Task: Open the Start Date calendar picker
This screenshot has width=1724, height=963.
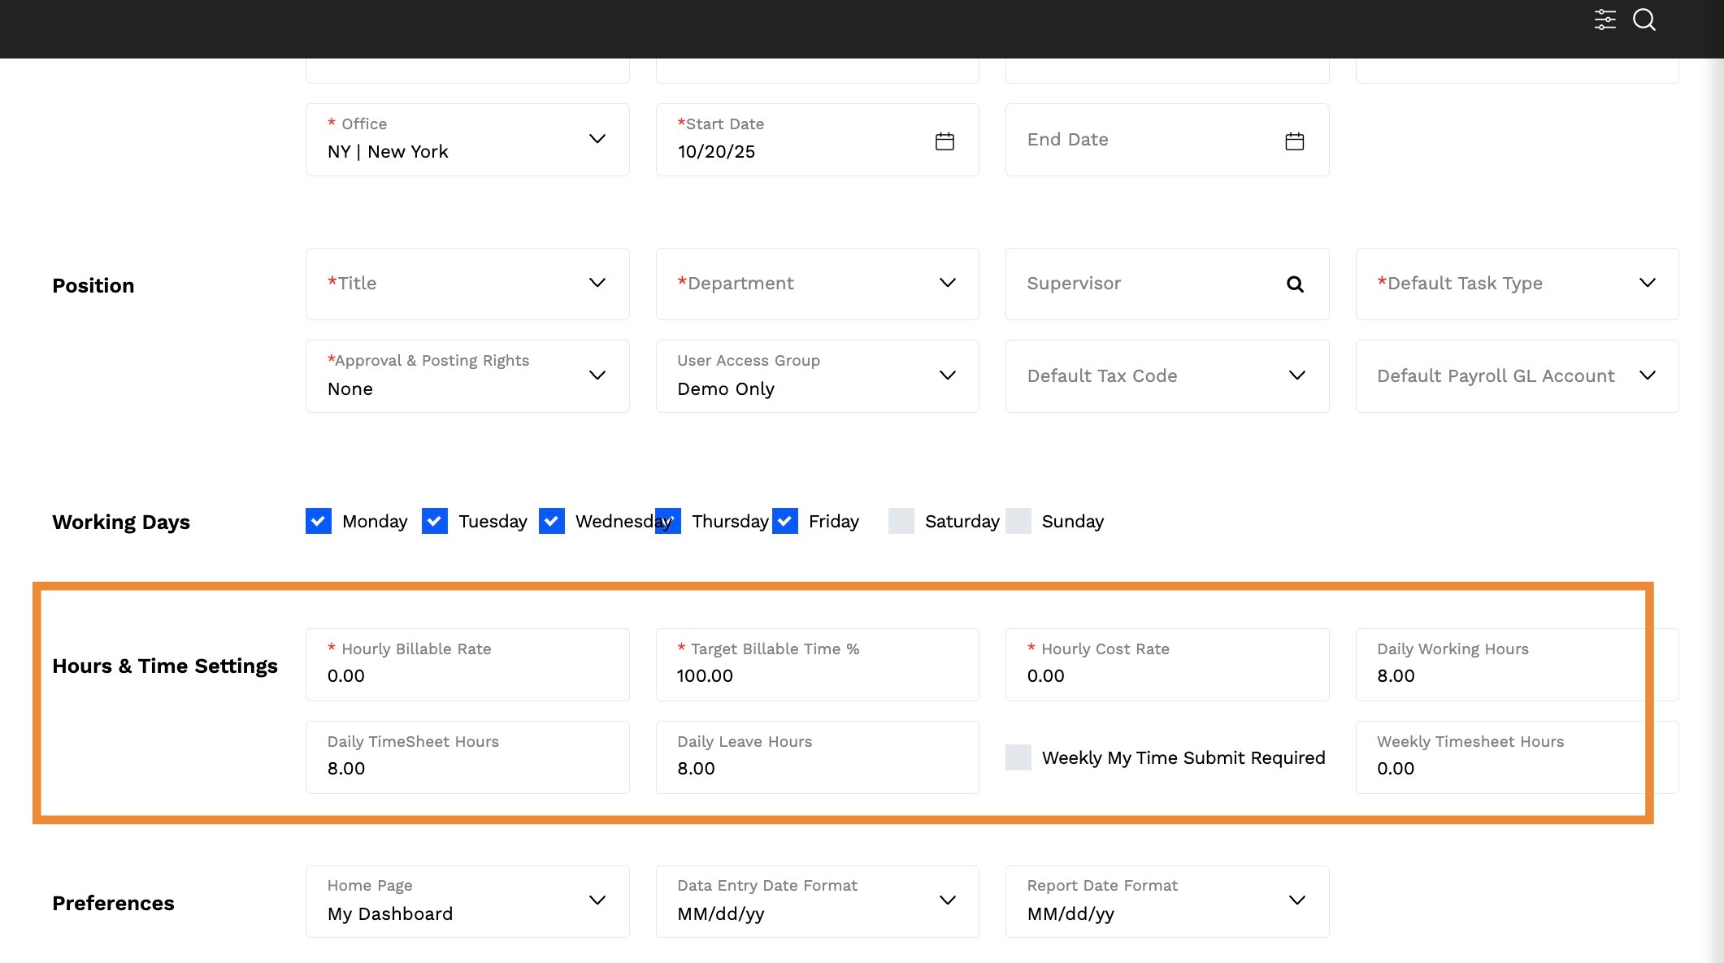Action: (x=945, y=141)
